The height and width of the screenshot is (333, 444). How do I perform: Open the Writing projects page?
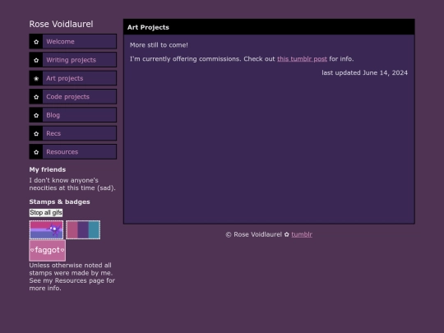click(x=73, y=60)
